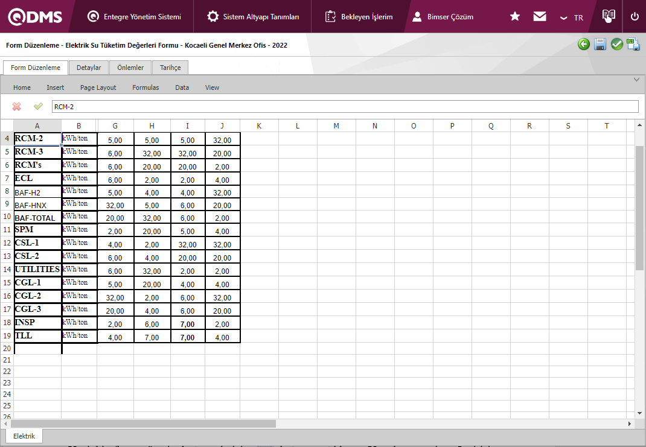Image resolution: width=646 pixels, height=447 pixels.
Task: Open favorites star icon in header
Action: tap(515, 16)
